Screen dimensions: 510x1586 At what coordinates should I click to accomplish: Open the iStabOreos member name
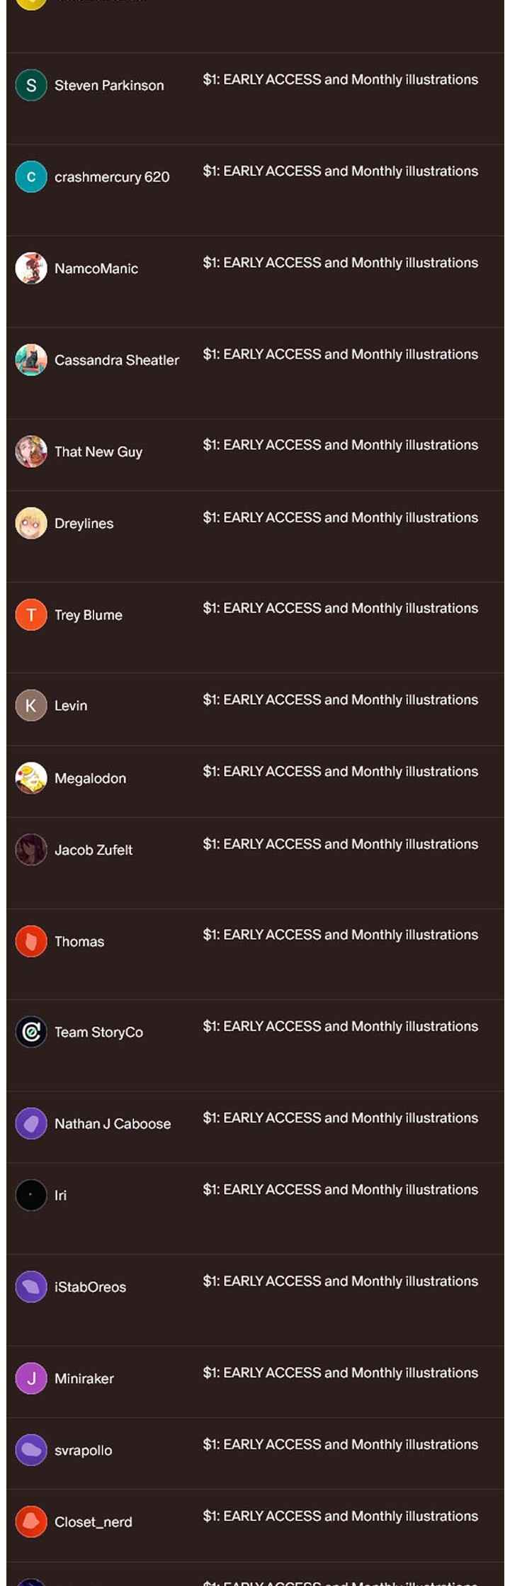click(90, 1288)
